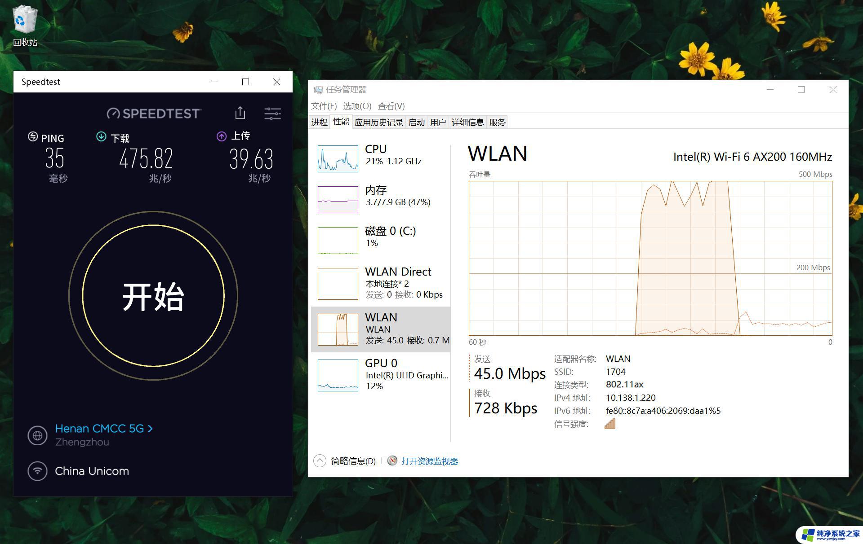Click the resource monitor icon

tap(392, 461)
